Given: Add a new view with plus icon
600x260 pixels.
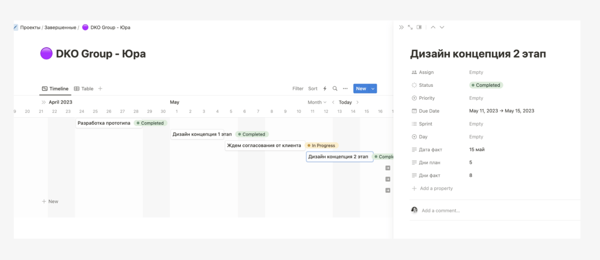Looking at the screenshot, I should click(x=100, y=89).
